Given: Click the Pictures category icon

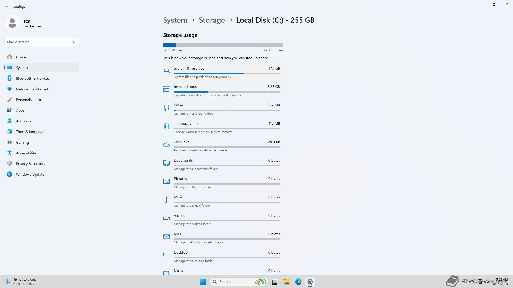Looking at the screenshot, I should coord(166,181).
